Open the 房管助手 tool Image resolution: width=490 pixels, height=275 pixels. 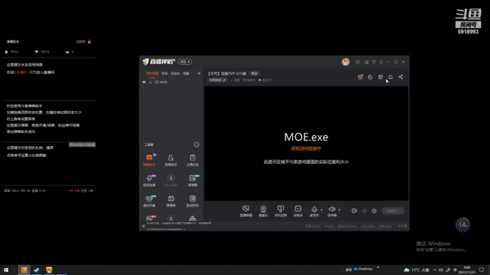coord(171,160)
